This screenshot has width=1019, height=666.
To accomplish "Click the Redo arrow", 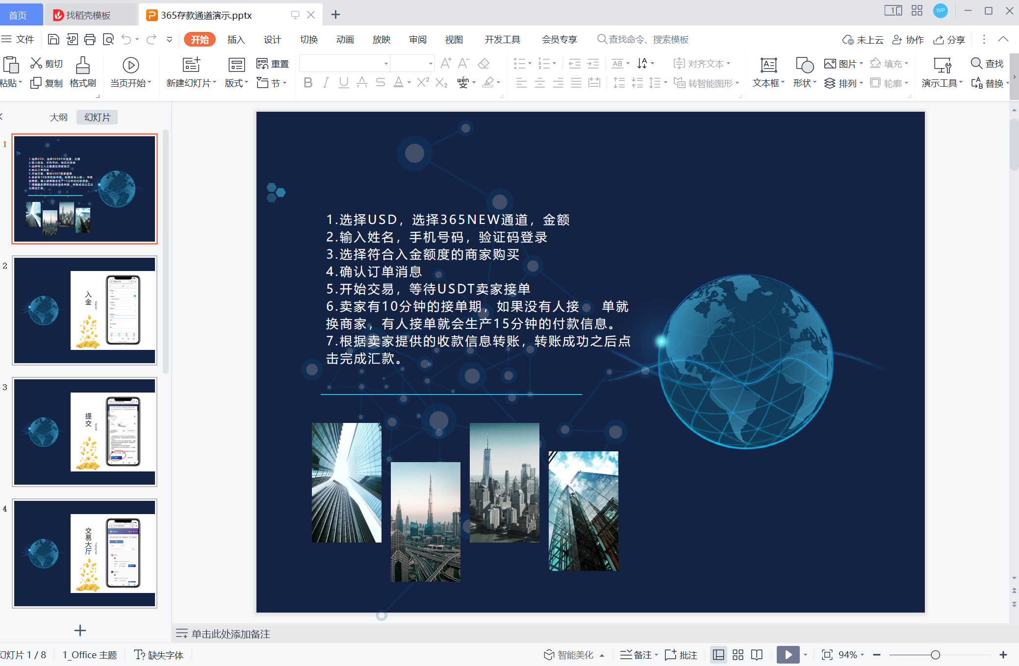I will pos(152,39).
